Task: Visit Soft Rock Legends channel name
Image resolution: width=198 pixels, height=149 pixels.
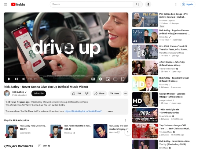Action: (167, 21)
